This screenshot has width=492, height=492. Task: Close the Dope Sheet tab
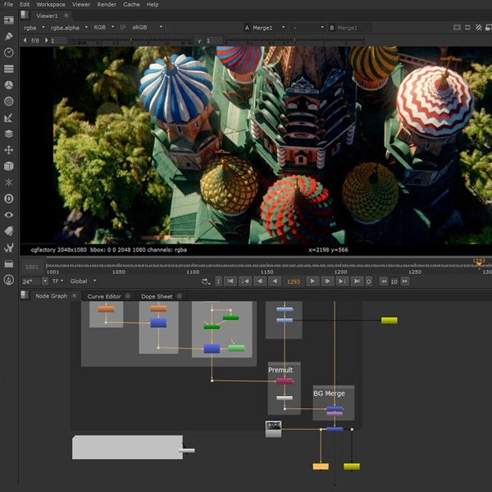point(179,296)
